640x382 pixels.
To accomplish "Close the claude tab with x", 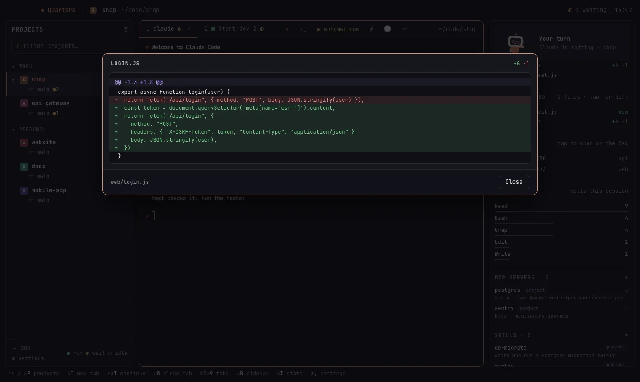I will point(188,29).
